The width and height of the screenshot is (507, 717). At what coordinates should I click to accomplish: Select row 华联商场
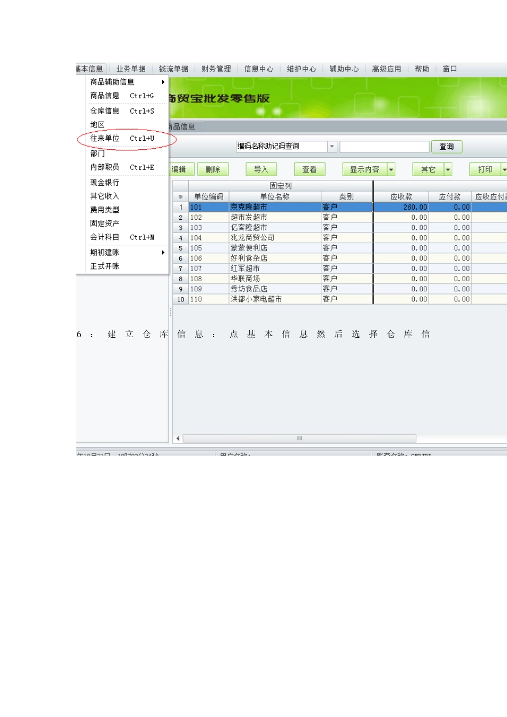click(339, 278)
